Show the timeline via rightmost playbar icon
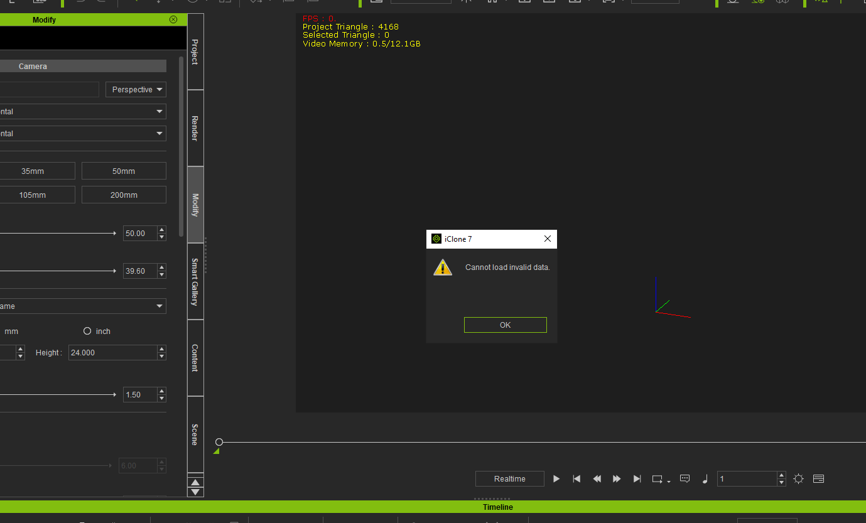The height and width of the screenshot is (523, 866). (x=818, y=478)
